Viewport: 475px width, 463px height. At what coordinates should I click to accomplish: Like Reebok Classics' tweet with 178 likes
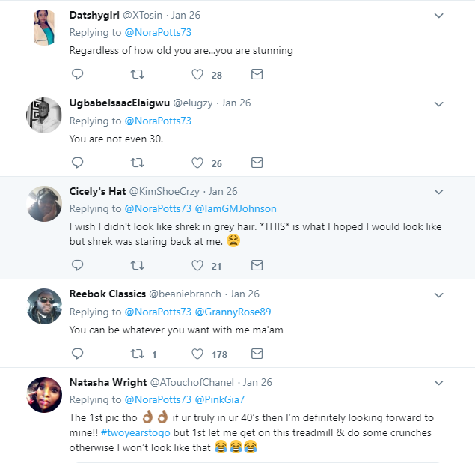point(197,354)
